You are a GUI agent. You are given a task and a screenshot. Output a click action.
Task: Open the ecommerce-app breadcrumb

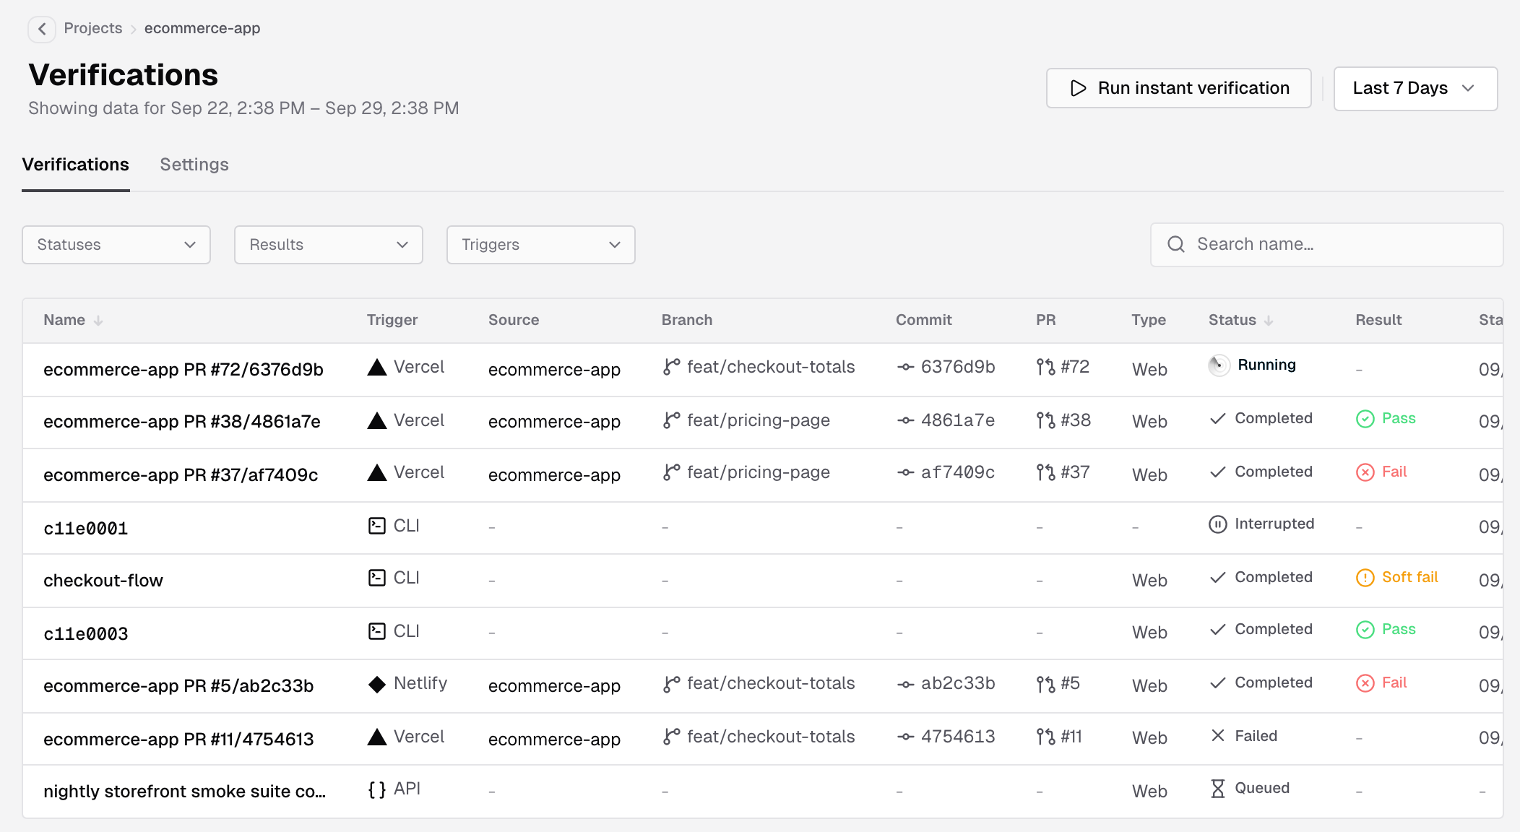[202, 28]
